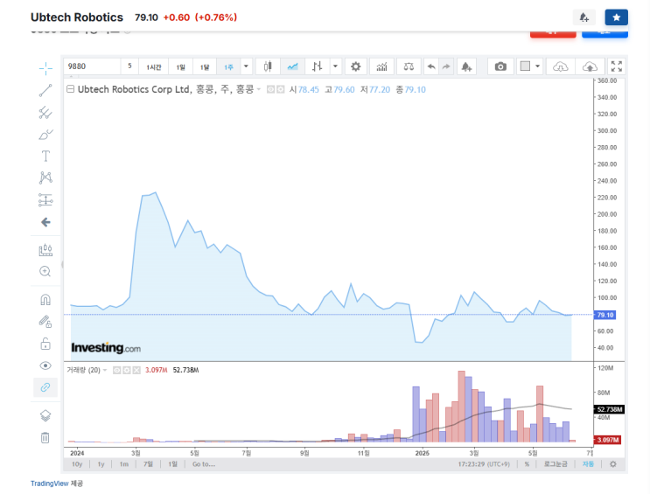
Task: Hide all drawings with eye icon
Action: click(45, 365)
